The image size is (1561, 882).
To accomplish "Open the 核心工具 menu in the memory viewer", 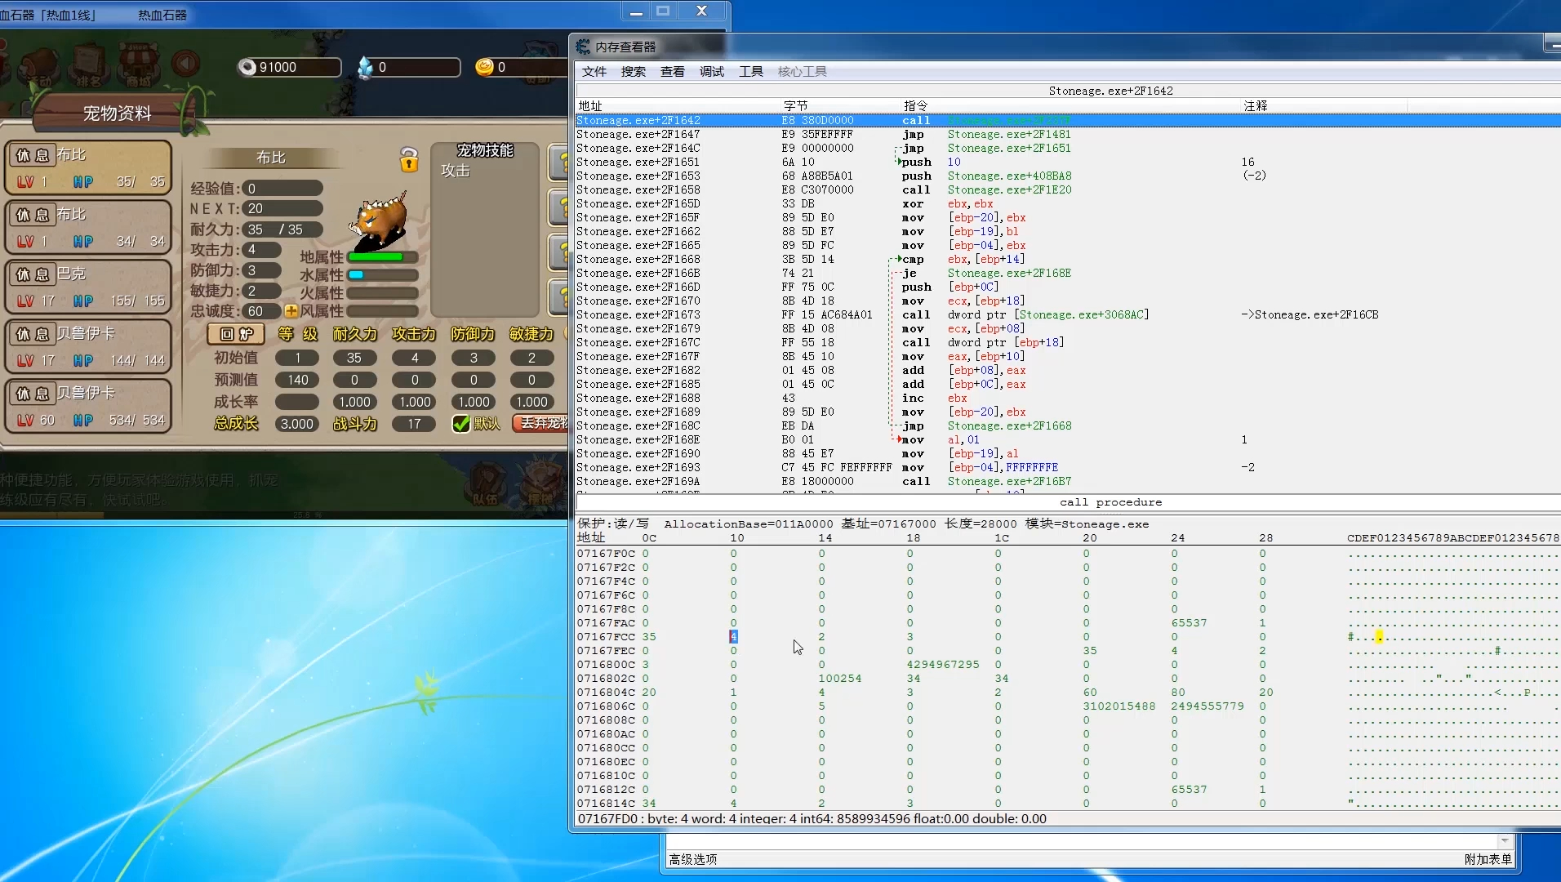I will [803, 72].
